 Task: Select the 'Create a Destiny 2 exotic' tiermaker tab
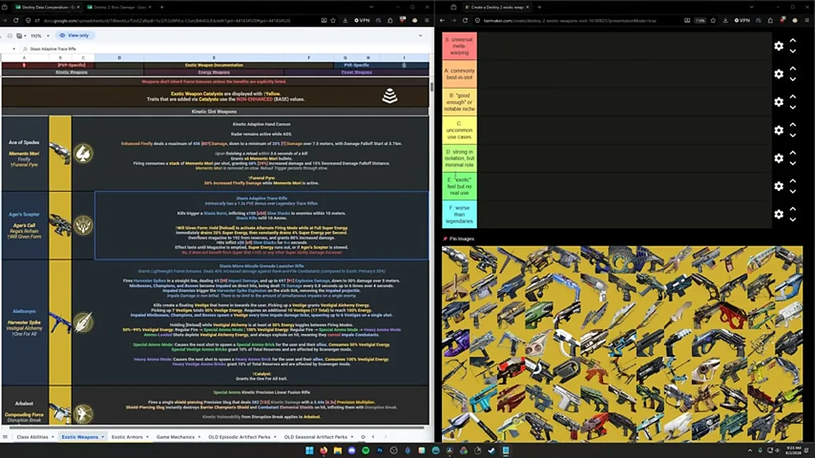(497, 7)
